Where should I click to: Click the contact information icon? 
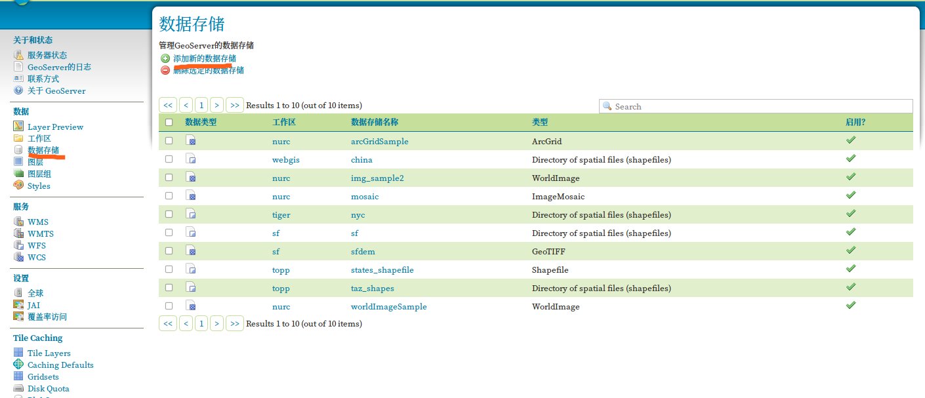tap(18, 79)
